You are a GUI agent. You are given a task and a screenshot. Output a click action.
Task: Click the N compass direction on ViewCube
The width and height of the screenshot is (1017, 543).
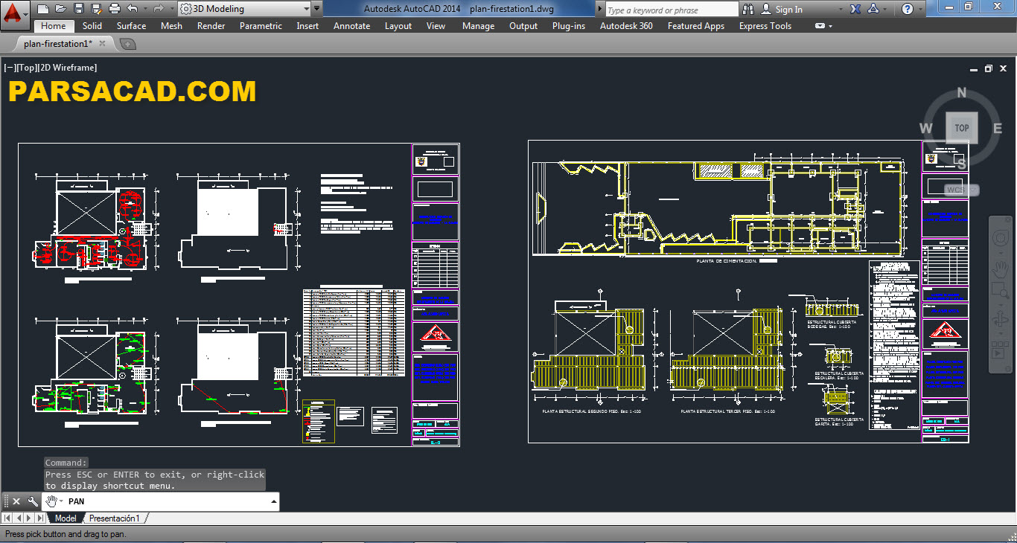962,93
